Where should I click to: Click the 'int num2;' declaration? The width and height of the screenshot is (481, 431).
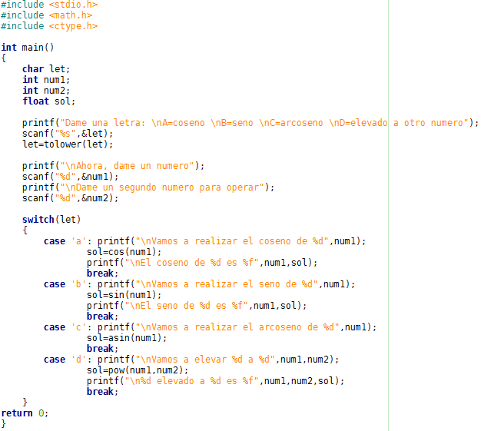pos(46,90)
